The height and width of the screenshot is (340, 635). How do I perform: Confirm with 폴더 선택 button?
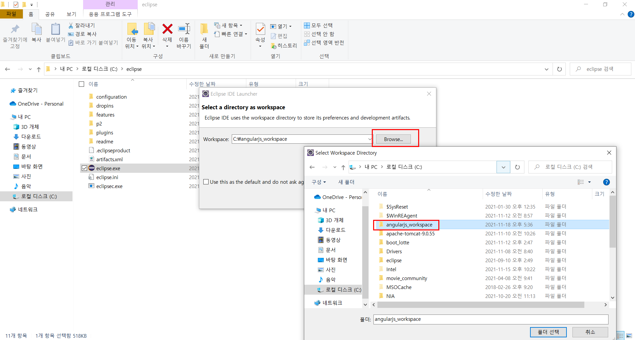click(x=548, y=332)
